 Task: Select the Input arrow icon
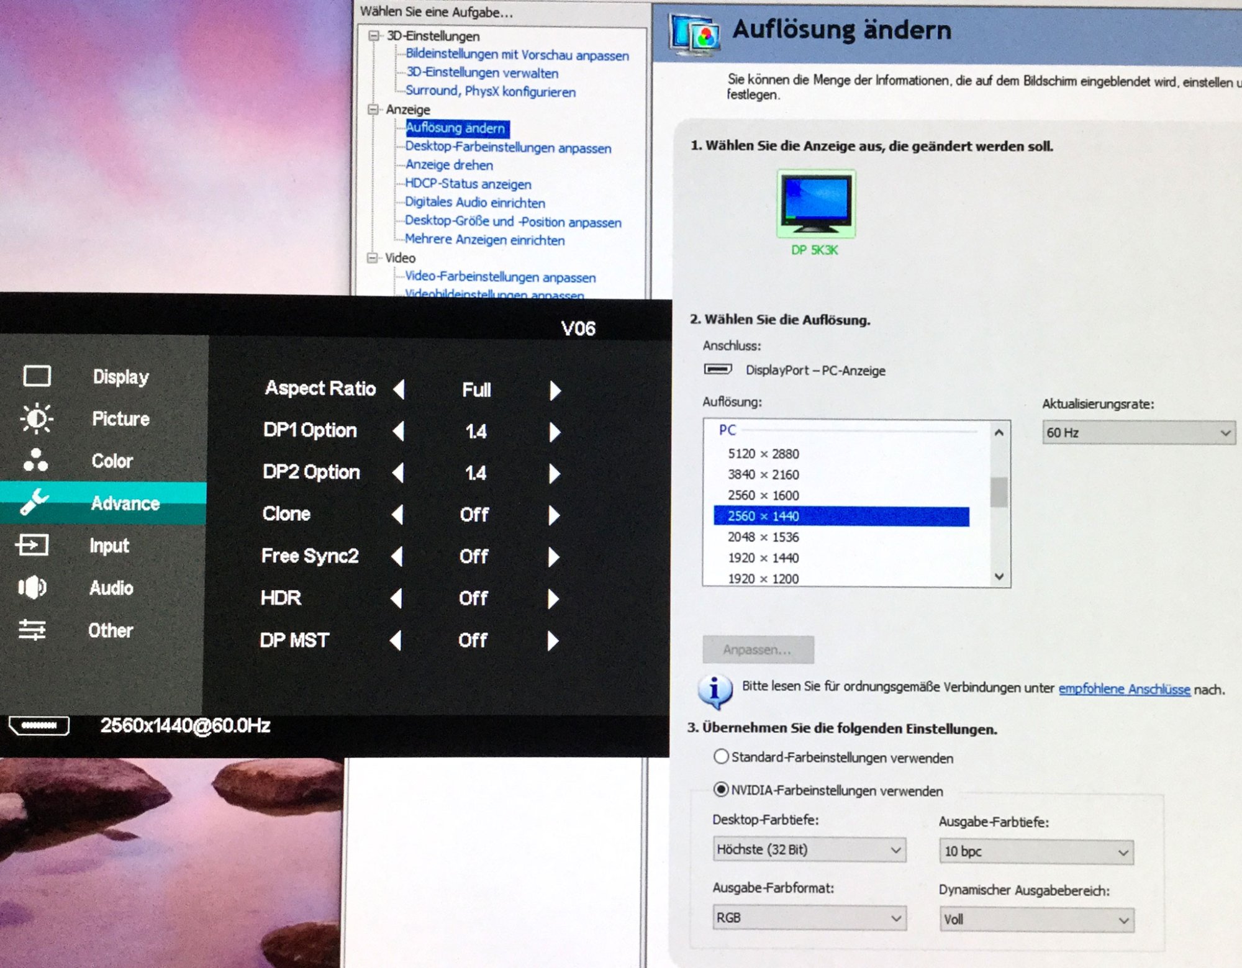coord(32,545)
